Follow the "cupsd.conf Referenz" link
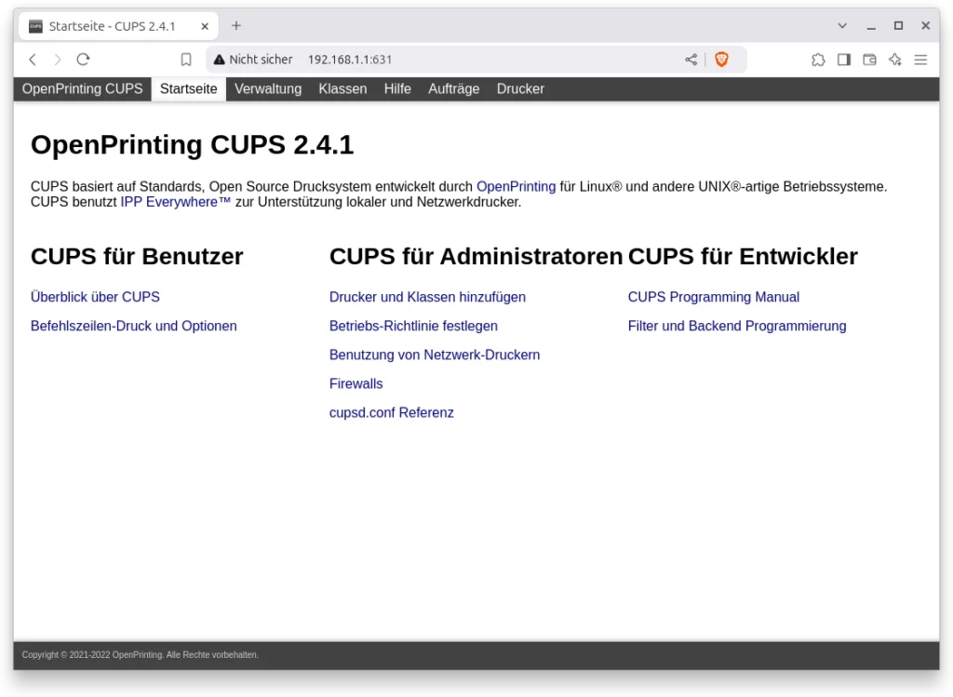The width and height of the screenshot is (953, 697). (x=391, y=412)
